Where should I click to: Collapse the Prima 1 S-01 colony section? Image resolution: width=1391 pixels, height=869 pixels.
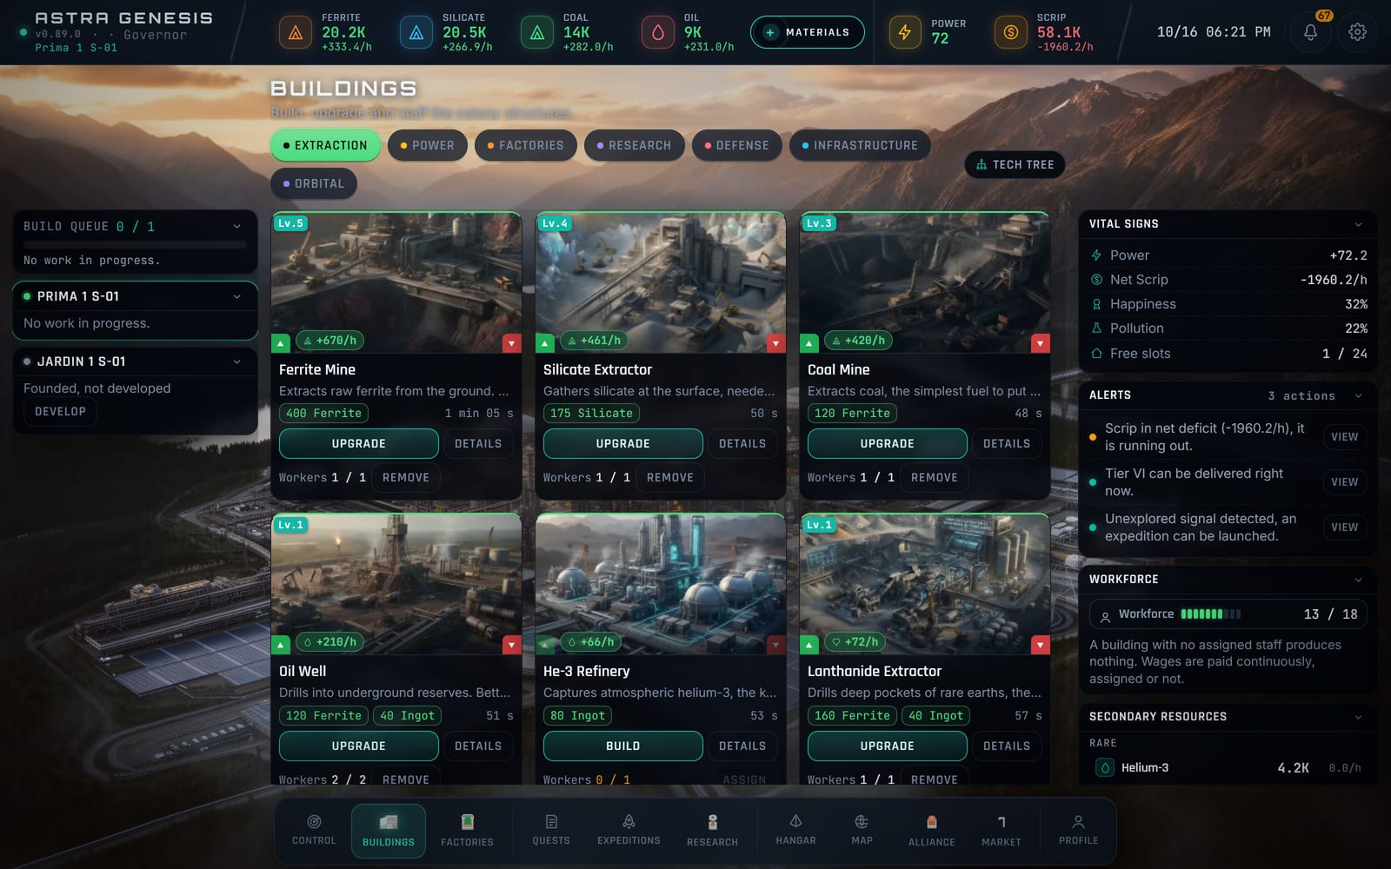pyautogui.click(x=236, y=296)
